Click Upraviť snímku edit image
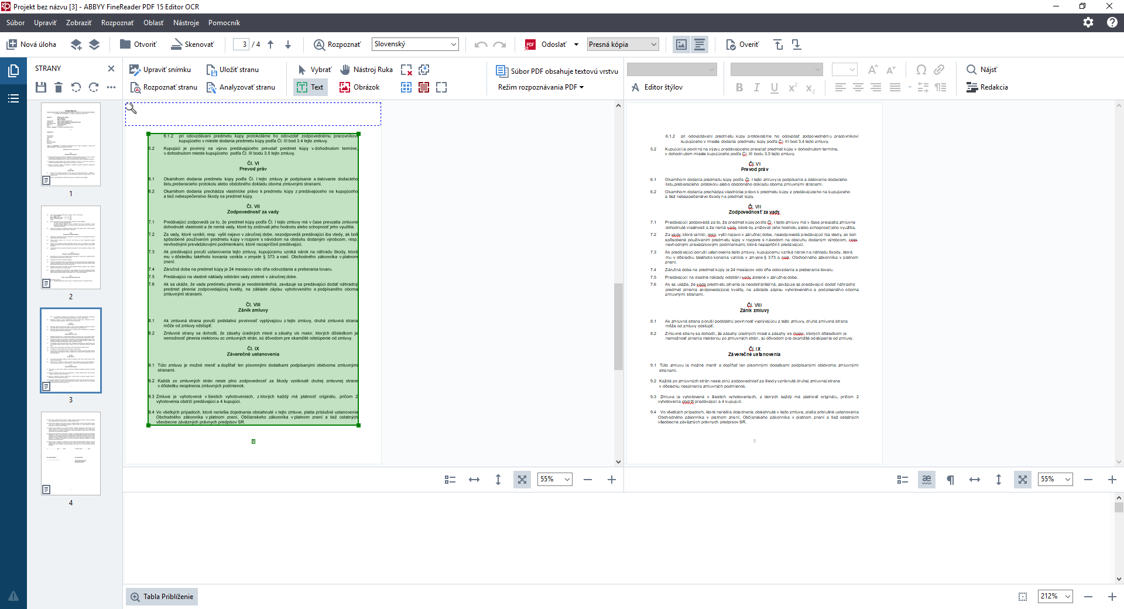 click(160, 70)
